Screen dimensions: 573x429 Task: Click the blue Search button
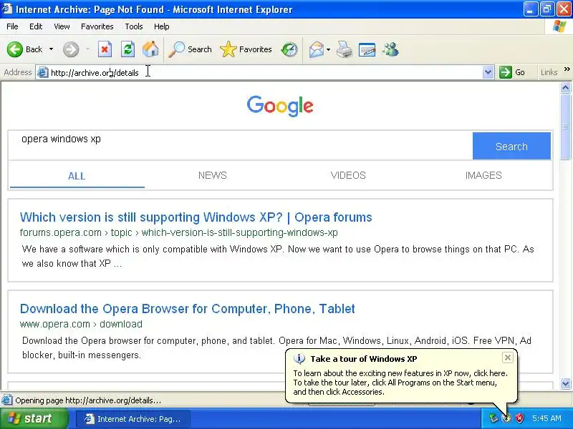(x=511, y=146)
